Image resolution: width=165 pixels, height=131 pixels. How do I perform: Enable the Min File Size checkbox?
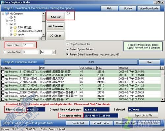coord(5,52)
